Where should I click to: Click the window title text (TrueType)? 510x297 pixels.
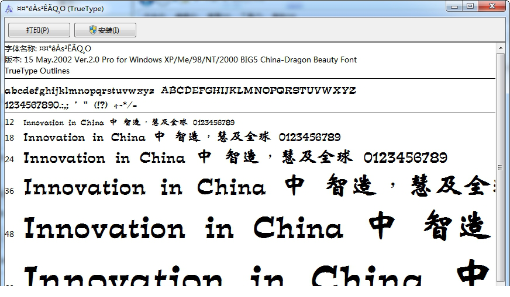[60, 9]
